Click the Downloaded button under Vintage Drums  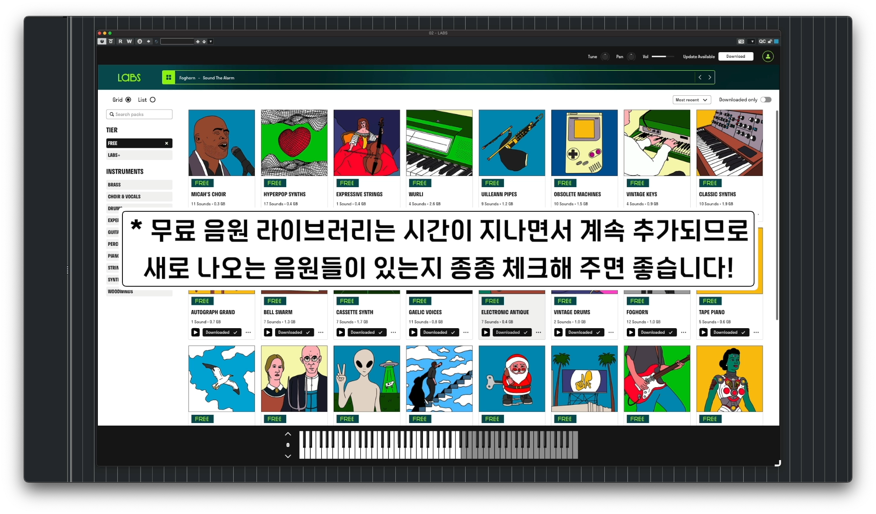tap(584, 332)
